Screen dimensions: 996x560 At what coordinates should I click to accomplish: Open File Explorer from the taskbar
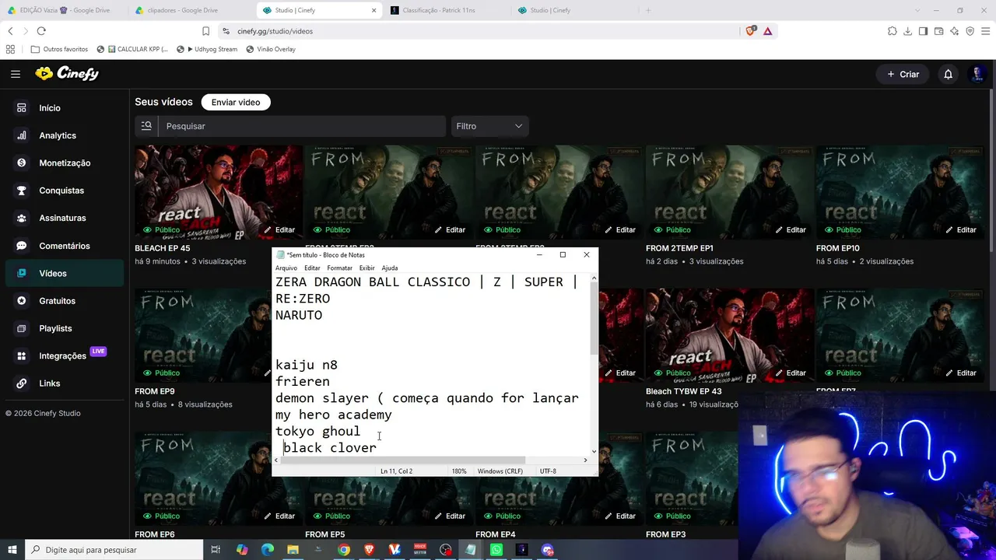[293, 550]
